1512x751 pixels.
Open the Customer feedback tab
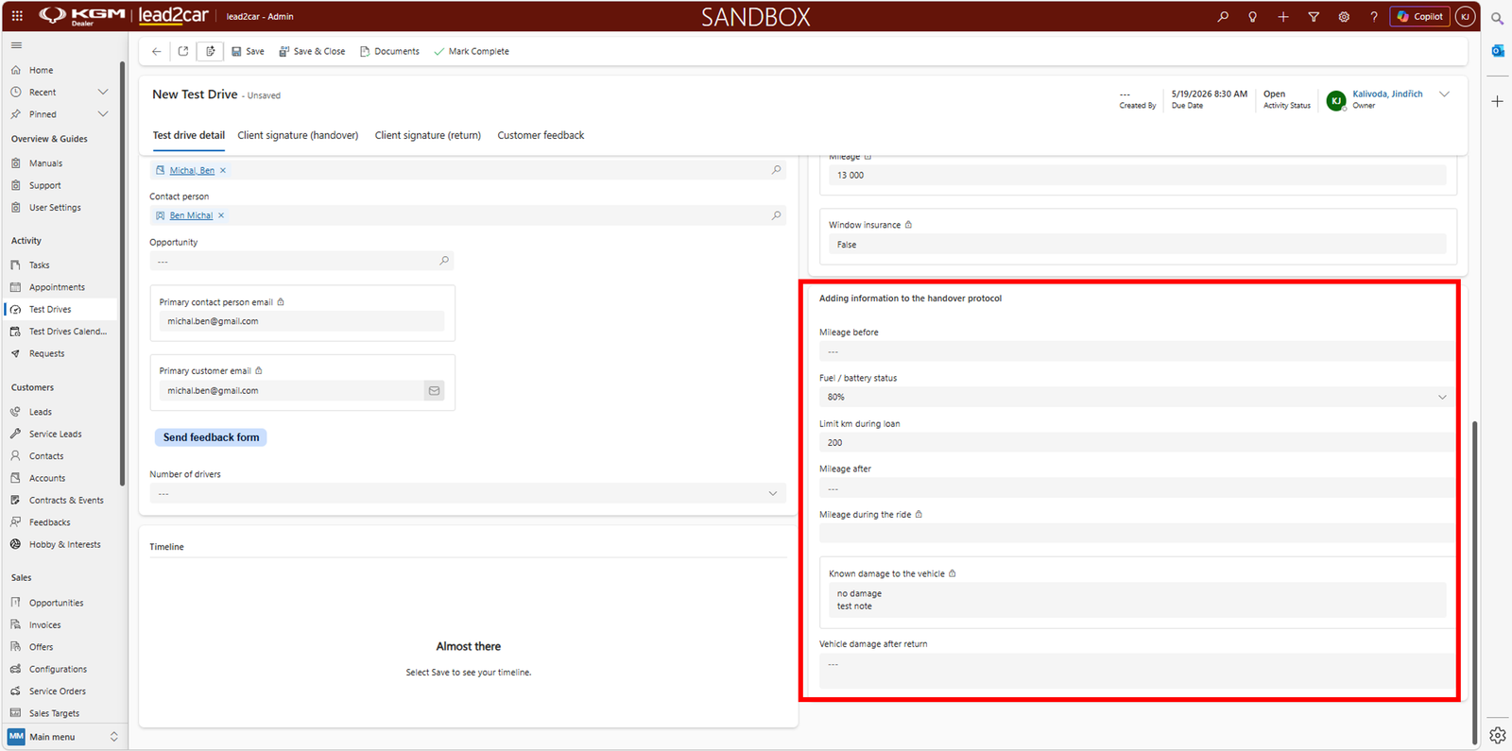(x=541, y=135)
